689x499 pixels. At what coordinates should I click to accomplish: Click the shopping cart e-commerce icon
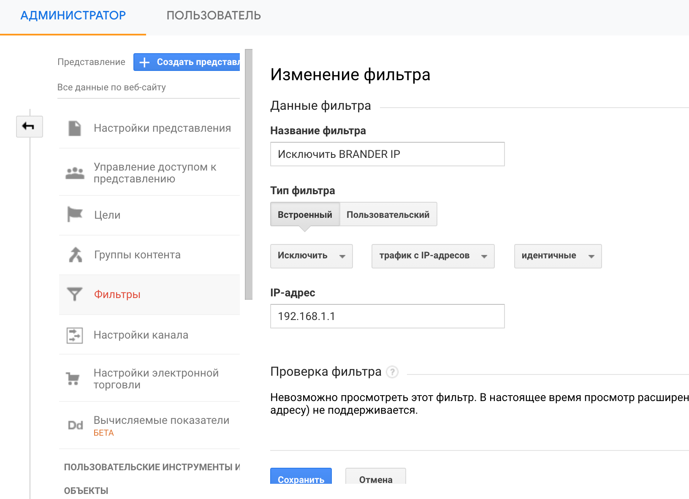click(x=73, y=379)
